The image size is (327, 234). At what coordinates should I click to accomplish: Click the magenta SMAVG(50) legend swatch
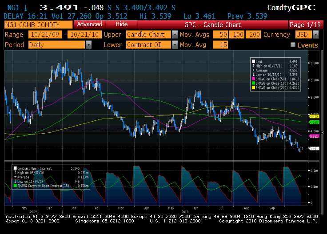(x=253, y=78)
